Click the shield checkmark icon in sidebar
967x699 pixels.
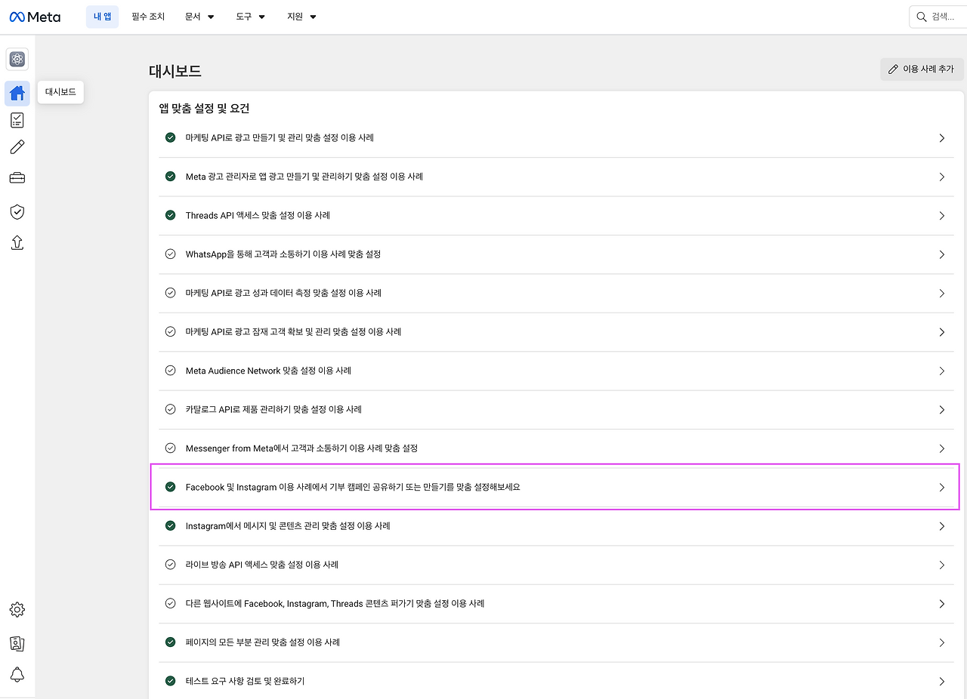coord(17,212)
